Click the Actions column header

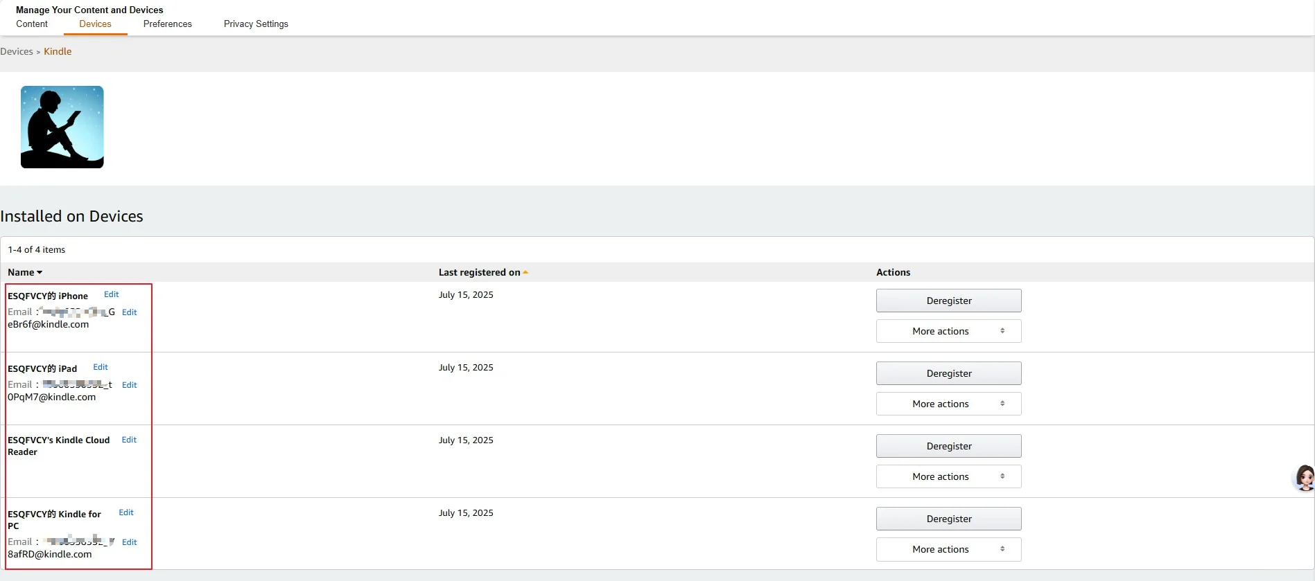click(893, 272)
